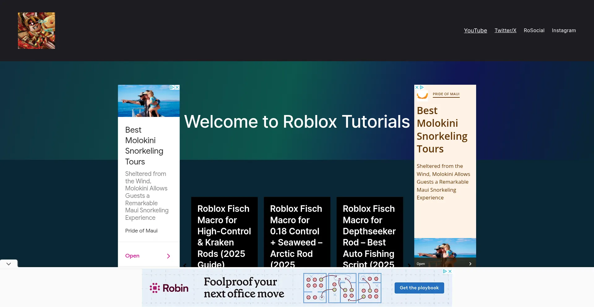Open the site logo image in header
The image size is (594, 307).
(36, 30)
